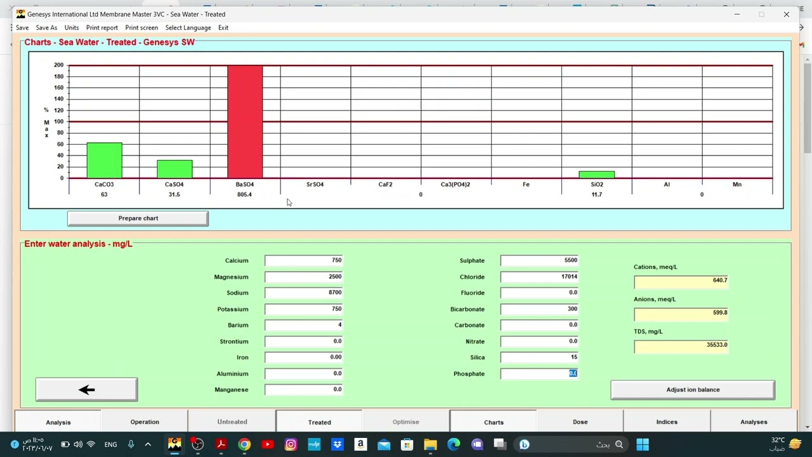The height and width of the screenshot is (457, 812).
Task: Click the Fluoride value field
Action: (x=539, y=293)
